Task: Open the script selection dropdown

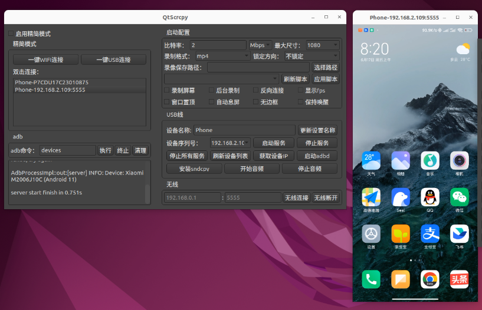Action: (221, 79)
